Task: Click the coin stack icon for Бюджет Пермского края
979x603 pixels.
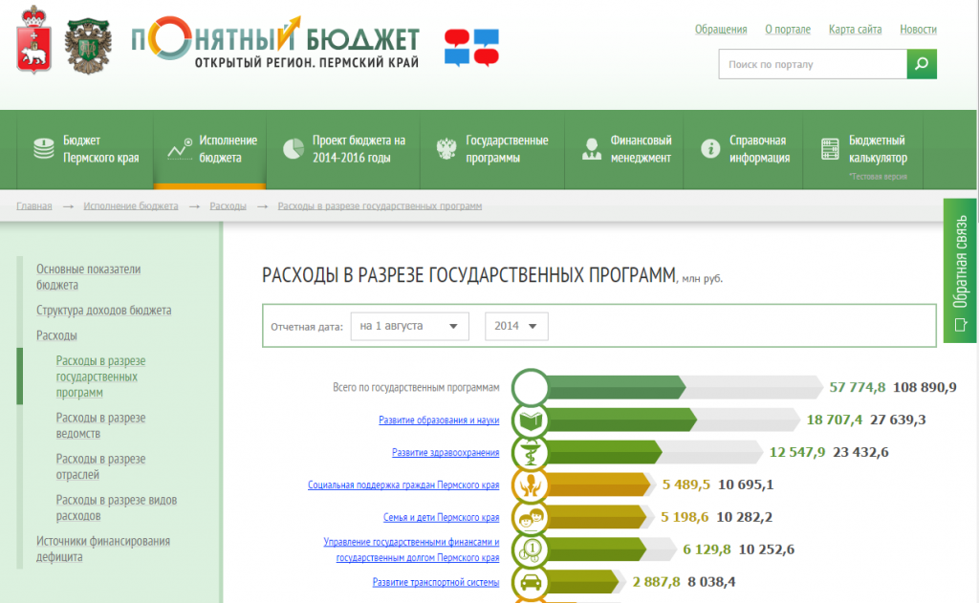Action: (44, 148)
